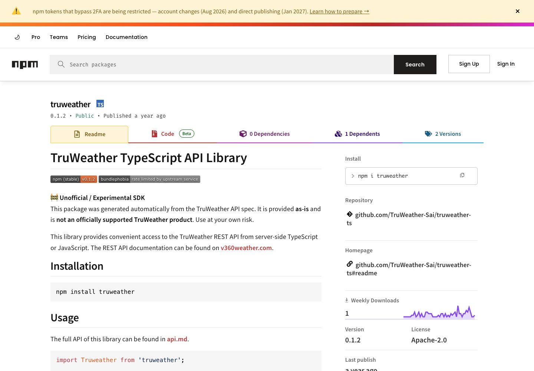534x371 pixels.
Task: Click the homepage chain link icon
Action: (350, 264)
